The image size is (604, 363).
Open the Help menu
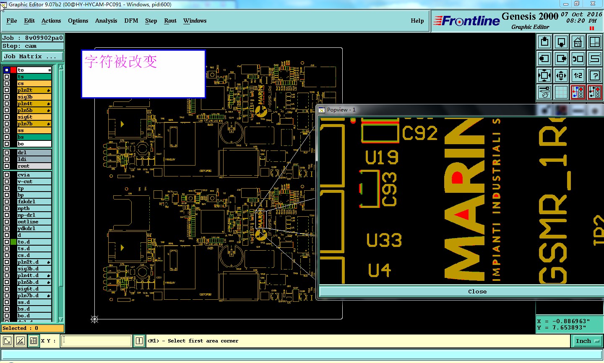[417, 21]
